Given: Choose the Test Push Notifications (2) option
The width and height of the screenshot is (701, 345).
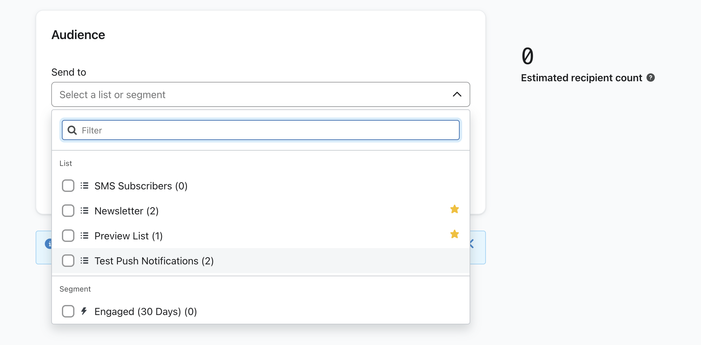Looking at the screenshot, I should [154, 261].
